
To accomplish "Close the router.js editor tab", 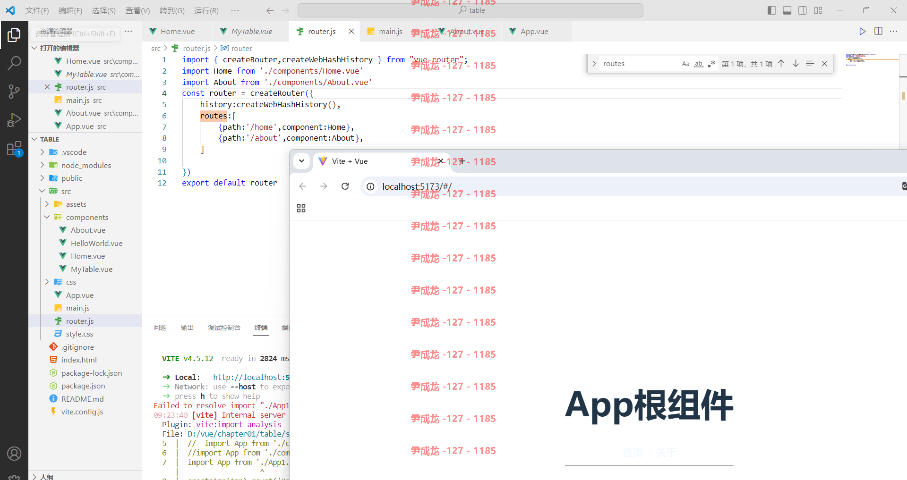I will (x=351, y=31).
